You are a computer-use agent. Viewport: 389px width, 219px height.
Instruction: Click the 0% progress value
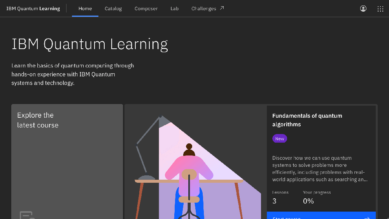pos(308,201)
